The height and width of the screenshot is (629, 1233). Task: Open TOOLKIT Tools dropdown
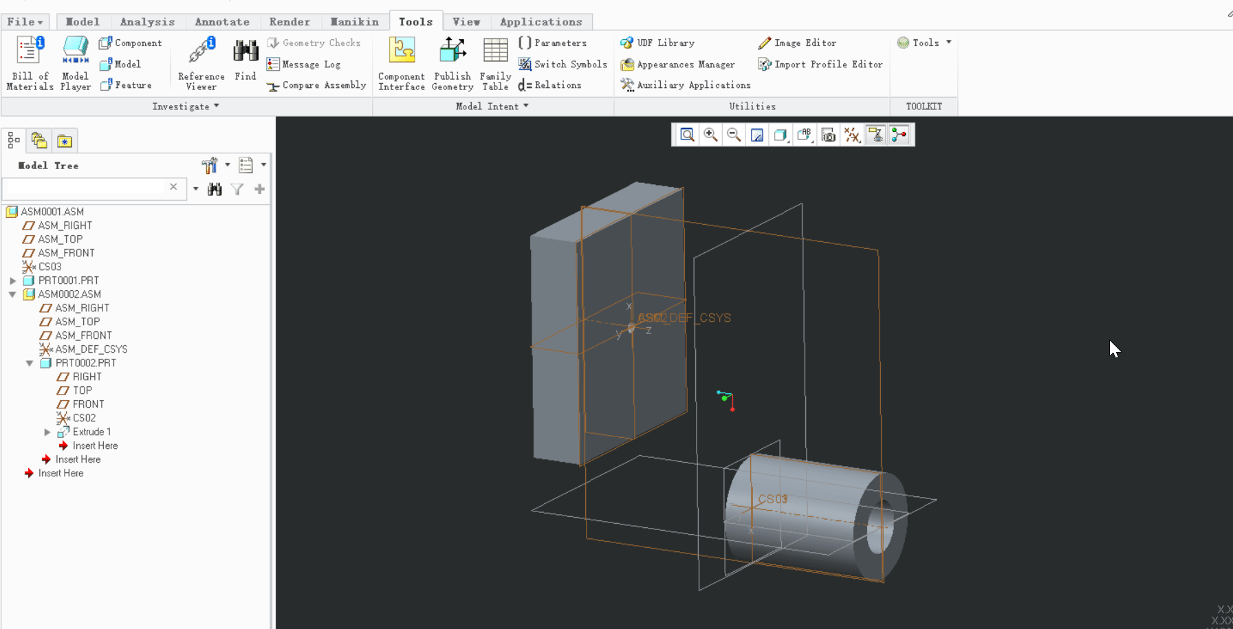tap(925, 43)
